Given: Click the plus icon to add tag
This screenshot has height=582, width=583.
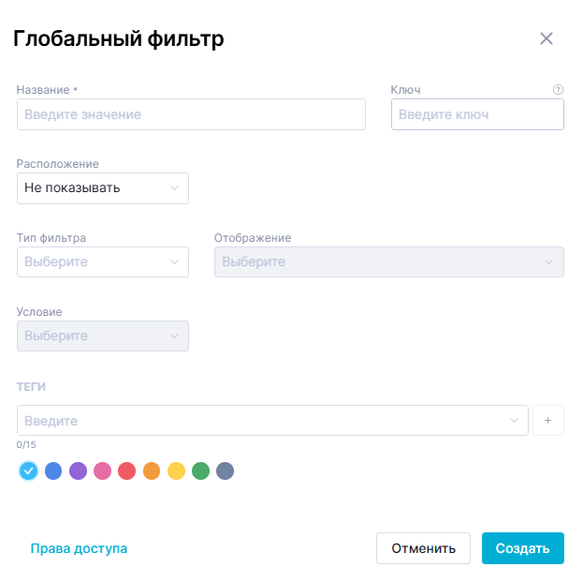Looking at the screenshot, I should [547, 421].
